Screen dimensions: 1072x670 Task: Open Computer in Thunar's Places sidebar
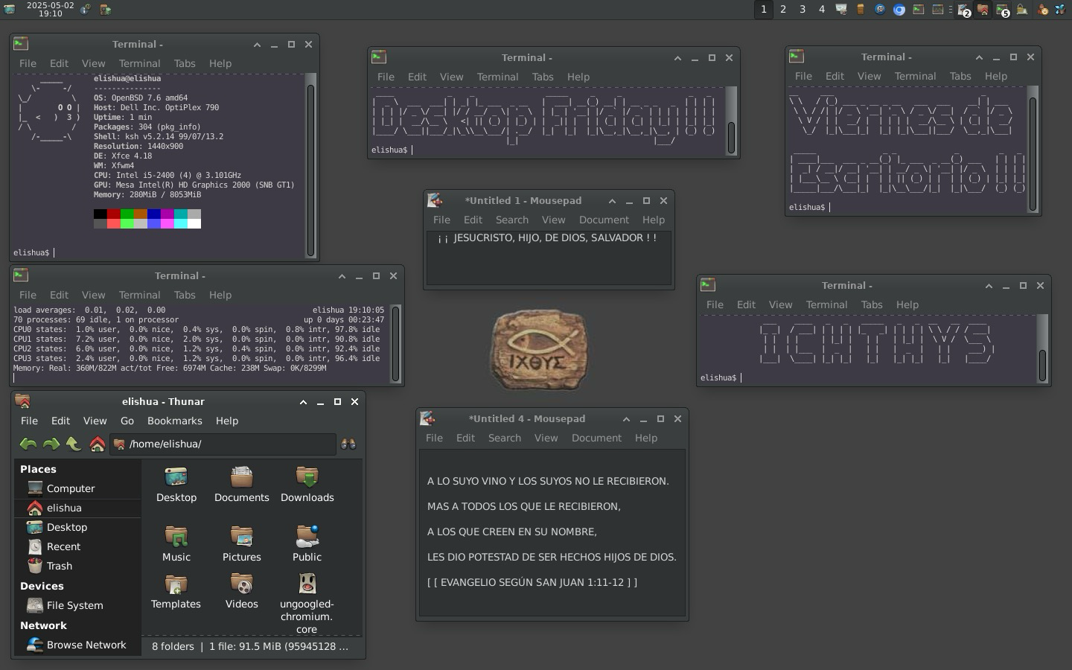pyautogui.click(x=77, y=488)
